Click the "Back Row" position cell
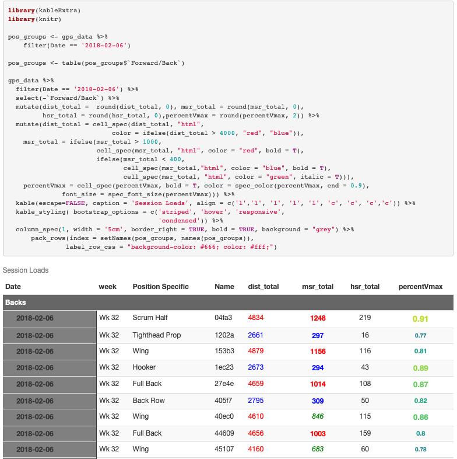Viewport: 457px width, 459px height. click(149, 401)
